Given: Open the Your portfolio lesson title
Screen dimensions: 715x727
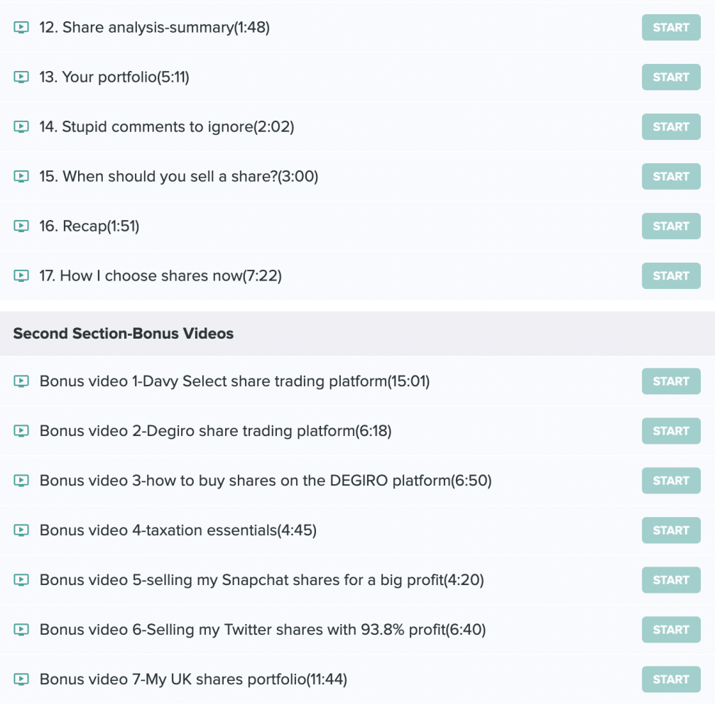Looking at the screenshot, I should pos(114,77).
